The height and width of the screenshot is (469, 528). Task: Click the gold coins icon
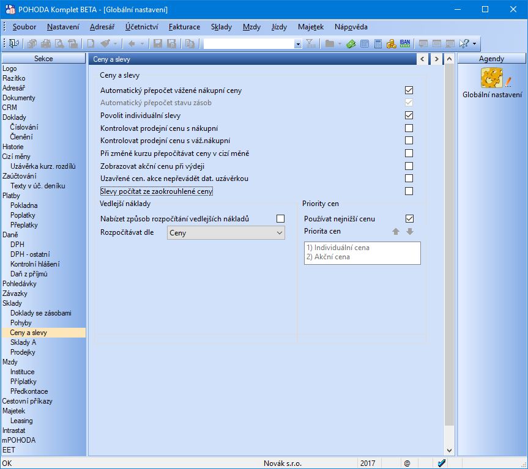coord(392,44)
